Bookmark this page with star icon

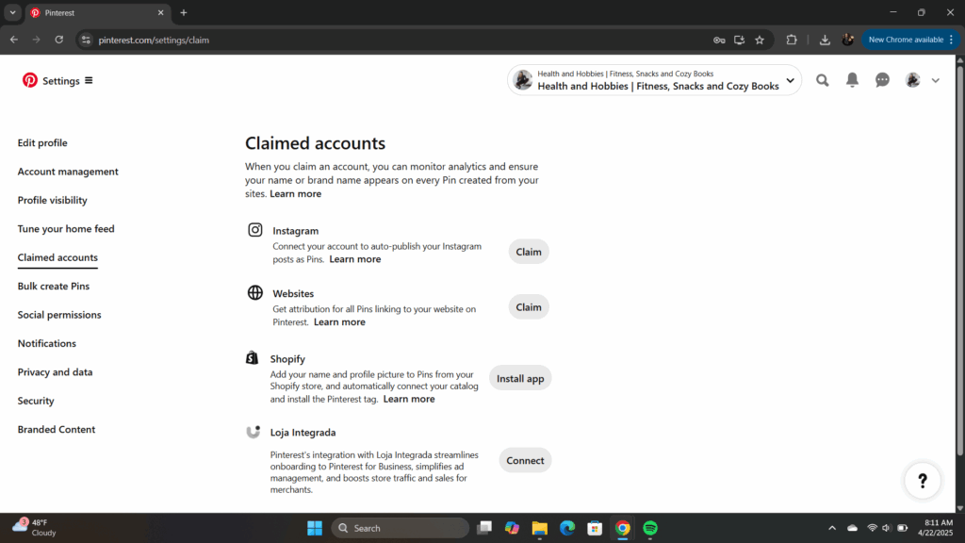(x=760, y=40)
